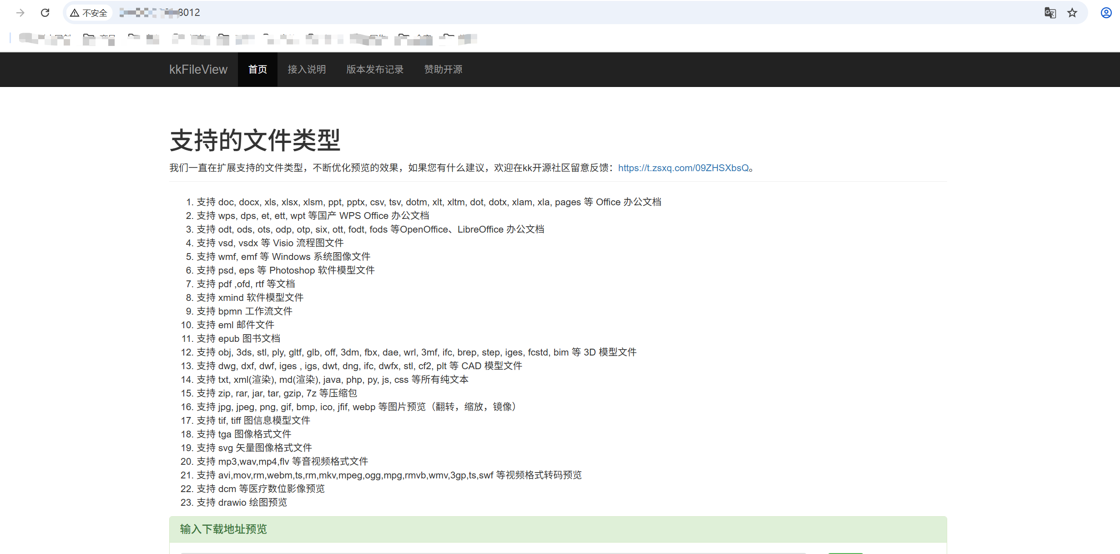
Task: Open the t.zsxq.com community feedback link
Action: (x=683, y=168)
